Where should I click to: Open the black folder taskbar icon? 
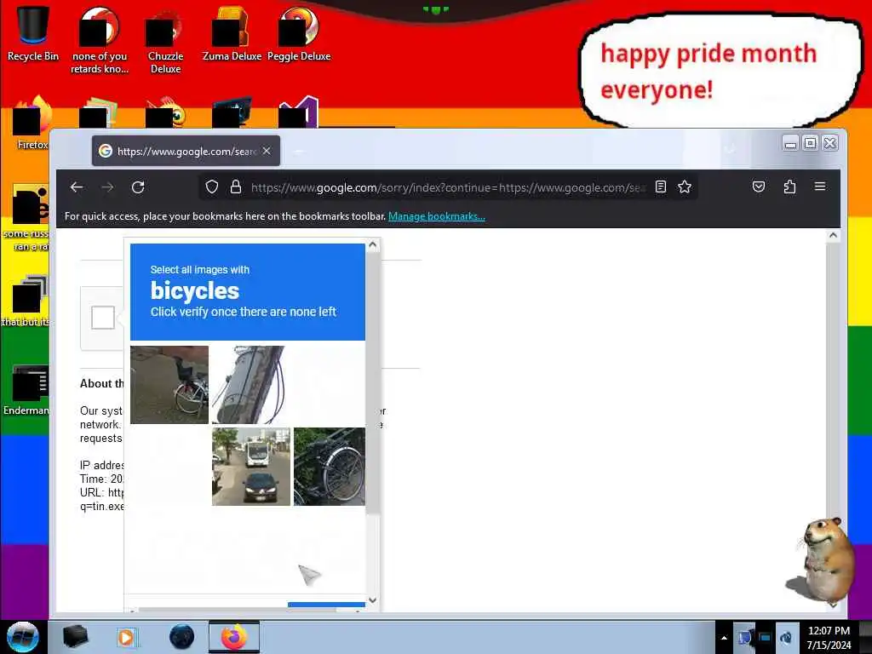[76, 637]
